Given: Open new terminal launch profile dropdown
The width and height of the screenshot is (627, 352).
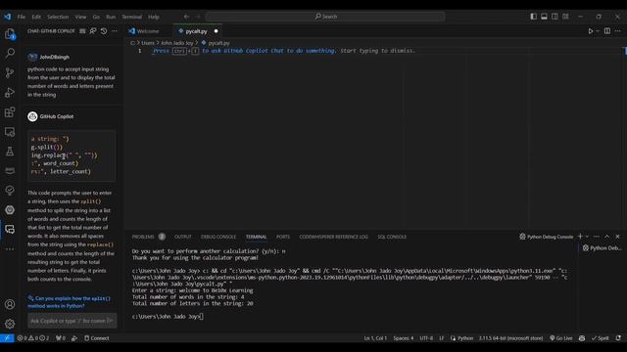Looking at the screenshot, I should pos(587,237).
